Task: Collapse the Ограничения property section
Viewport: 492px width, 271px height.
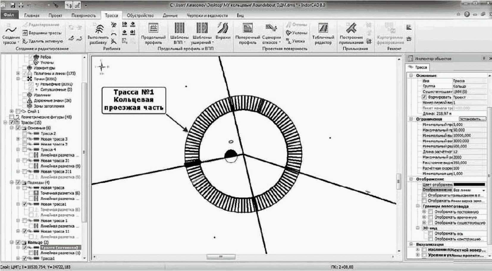Action: pos(411,119)
